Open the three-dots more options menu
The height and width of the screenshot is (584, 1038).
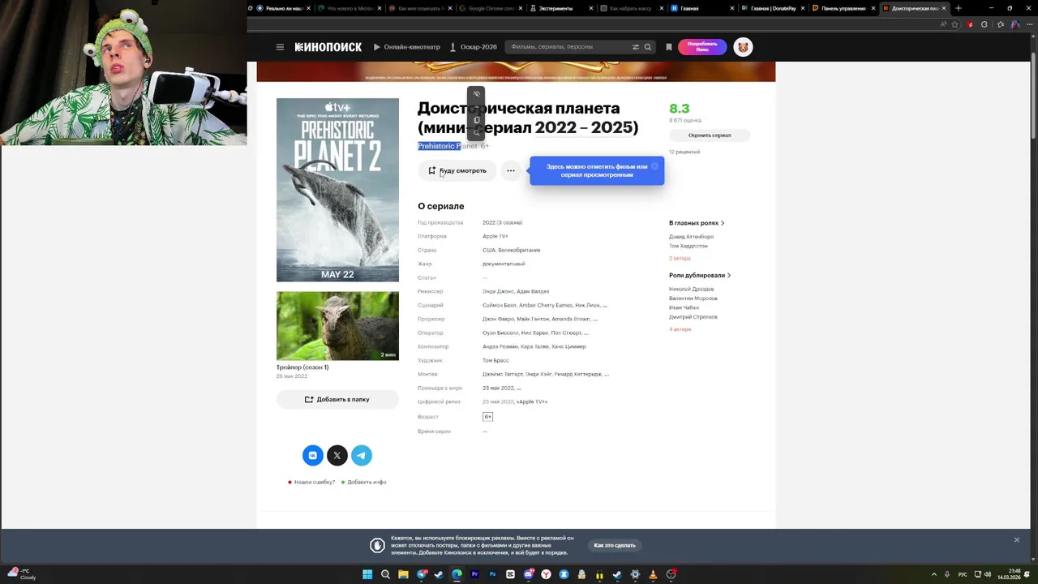(x=510, y=170)
